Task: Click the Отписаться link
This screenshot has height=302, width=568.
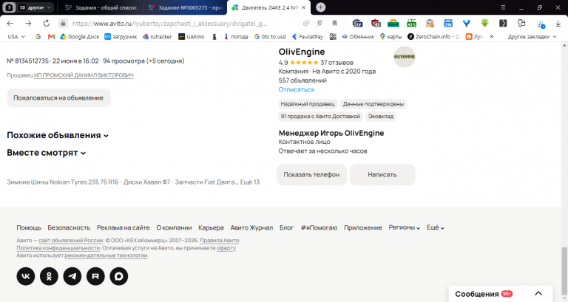Action: [297, 89]
